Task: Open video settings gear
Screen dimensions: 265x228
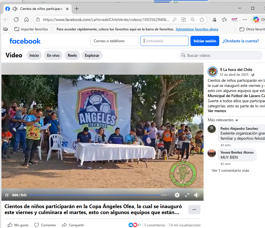Action: pos(177,195)
